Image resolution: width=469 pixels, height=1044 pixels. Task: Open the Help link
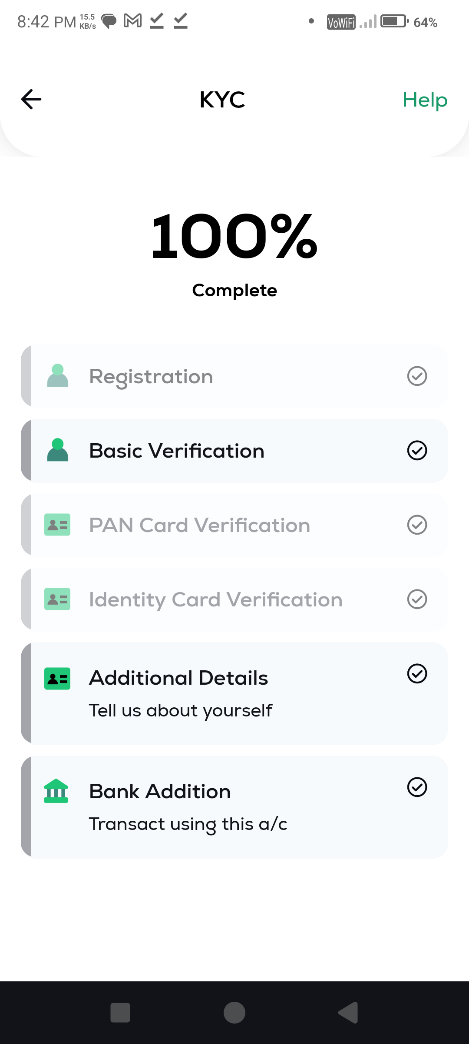pyautogui.click(x=424, y=100)
